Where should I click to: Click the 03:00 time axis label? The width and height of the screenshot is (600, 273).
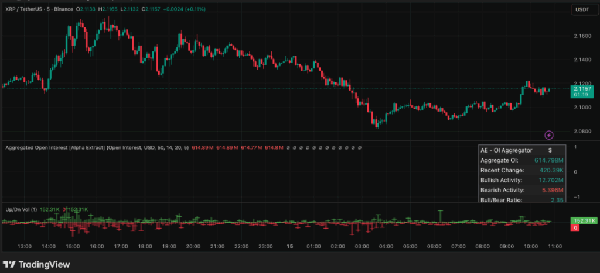click(362, 246)
